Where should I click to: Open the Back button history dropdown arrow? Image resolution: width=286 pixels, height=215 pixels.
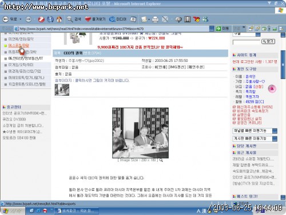click(x=21, y=19)
